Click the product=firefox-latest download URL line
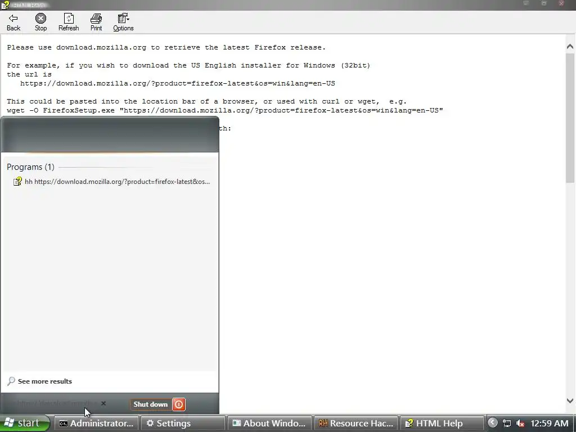Screen dimensions: 576x432 pyautogui.click(x=177, y=83)
